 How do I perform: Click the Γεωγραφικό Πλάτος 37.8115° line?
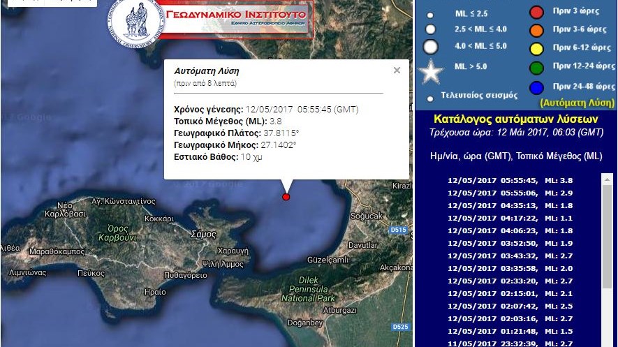coord(237,133)
